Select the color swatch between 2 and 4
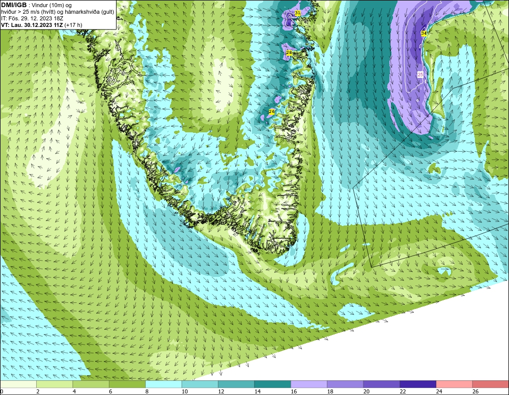Screen dimensions: 509x395 [x=54, y=384]
